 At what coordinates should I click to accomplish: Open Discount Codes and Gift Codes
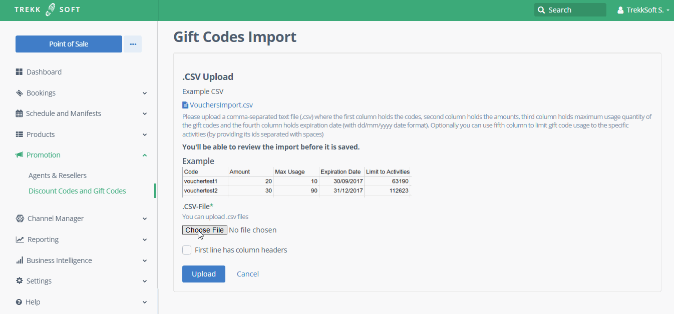click(x=77, y=190)
